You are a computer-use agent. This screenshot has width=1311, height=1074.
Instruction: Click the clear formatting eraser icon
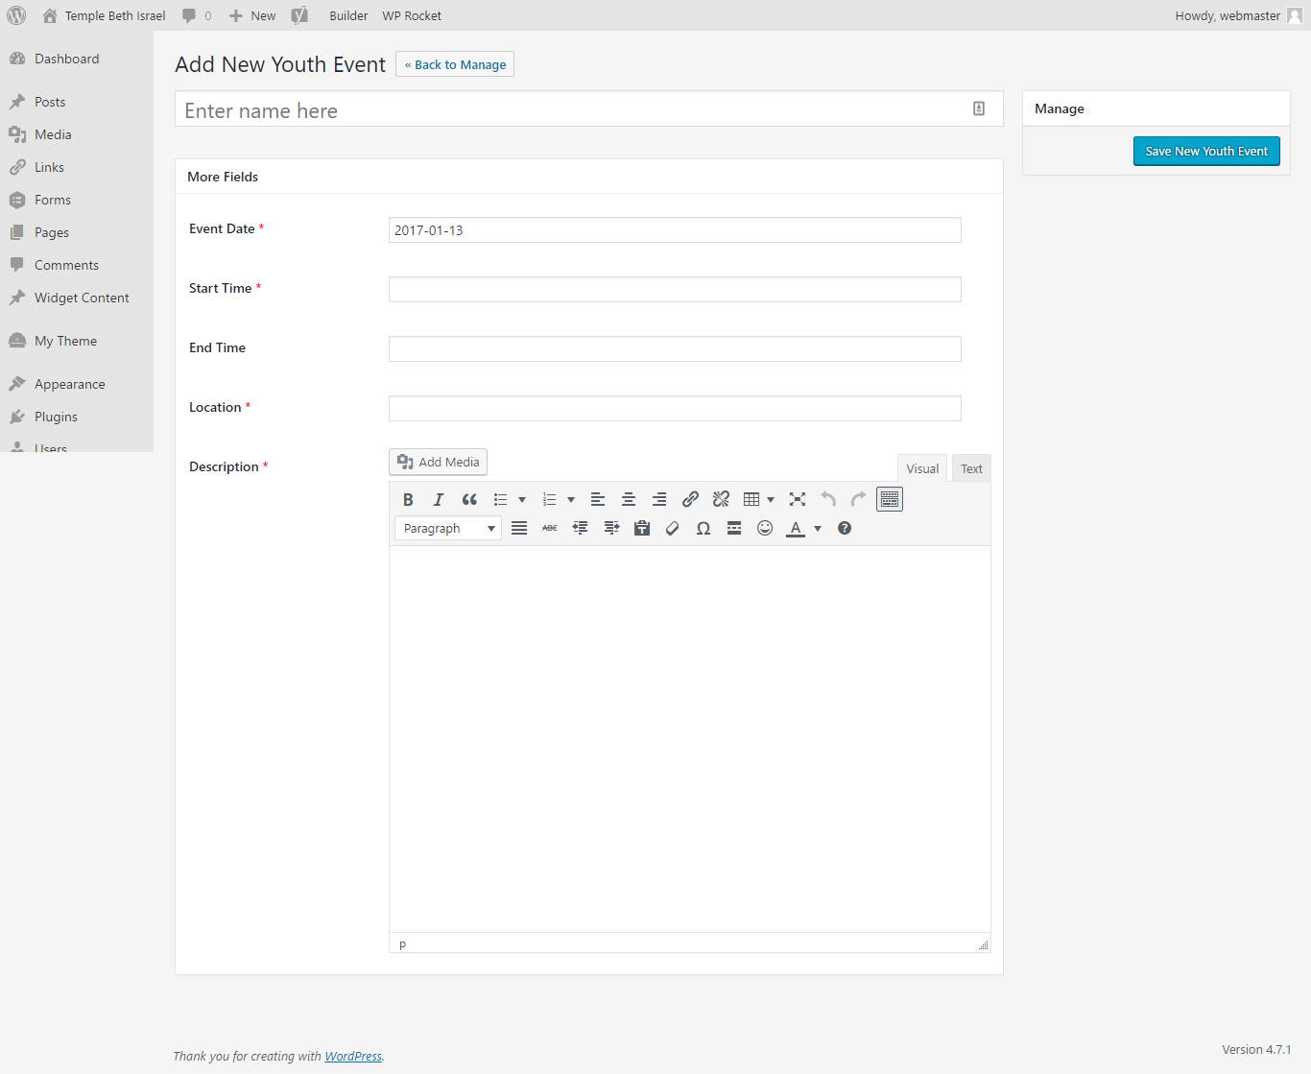point(673,528)
